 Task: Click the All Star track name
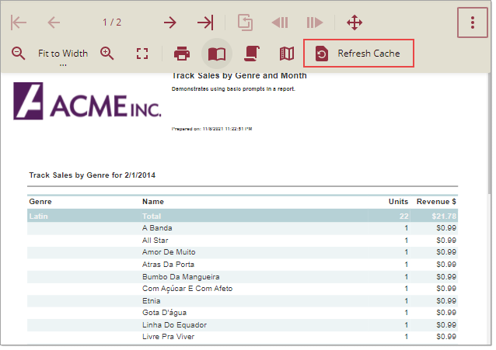tap(155, 241)
